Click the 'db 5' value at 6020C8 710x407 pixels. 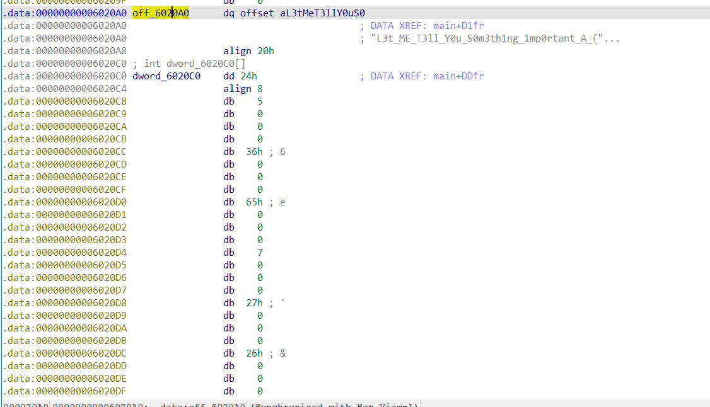[x=243, y=101]
